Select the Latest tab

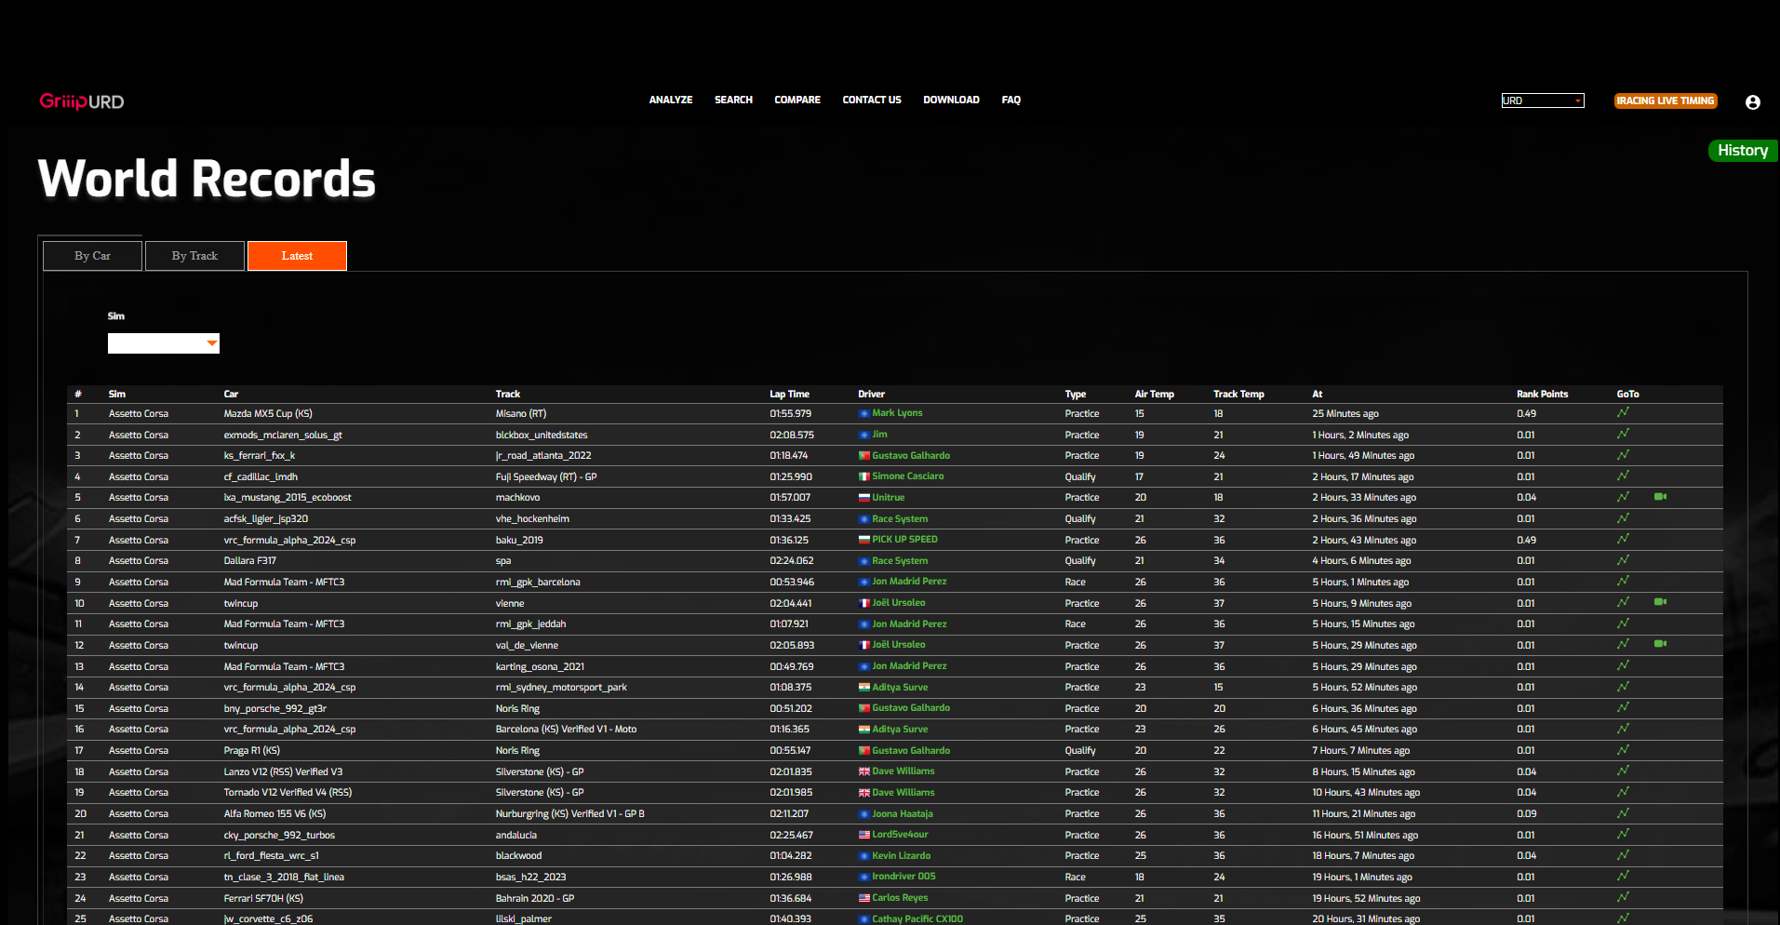point(297,256)
